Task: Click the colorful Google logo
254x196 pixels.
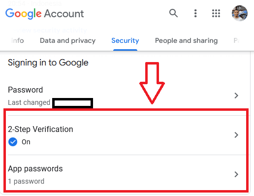Action: click(24, 14)
